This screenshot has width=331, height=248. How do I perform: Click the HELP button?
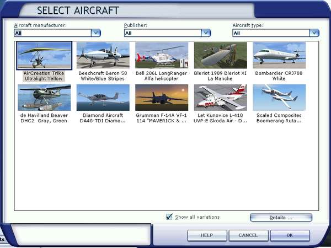tap(207, 235)
